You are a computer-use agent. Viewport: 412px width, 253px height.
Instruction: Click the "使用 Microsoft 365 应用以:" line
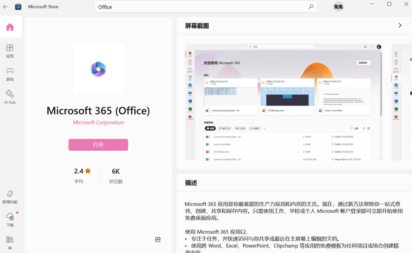tap(216, 232)
